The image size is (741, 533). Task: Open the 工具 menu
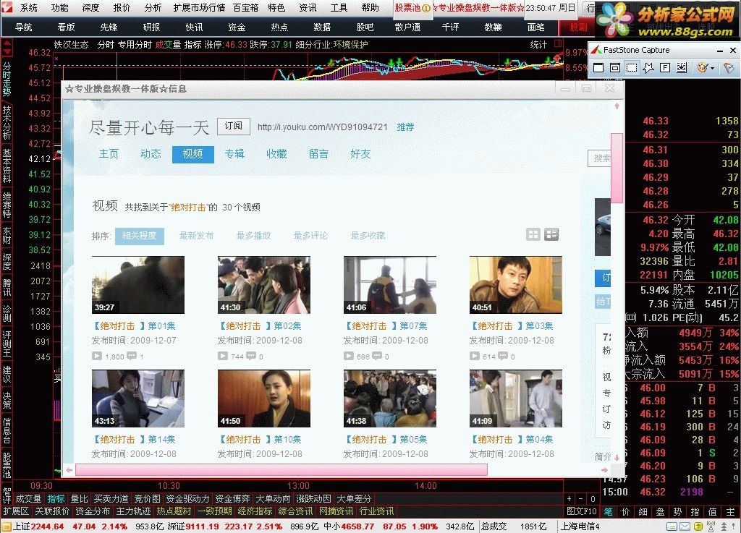pos(339,7)
